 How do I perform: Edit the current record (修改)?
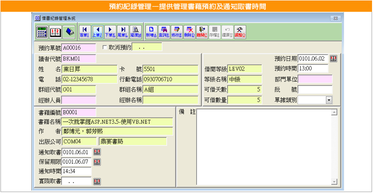click(x=177, y=32)
